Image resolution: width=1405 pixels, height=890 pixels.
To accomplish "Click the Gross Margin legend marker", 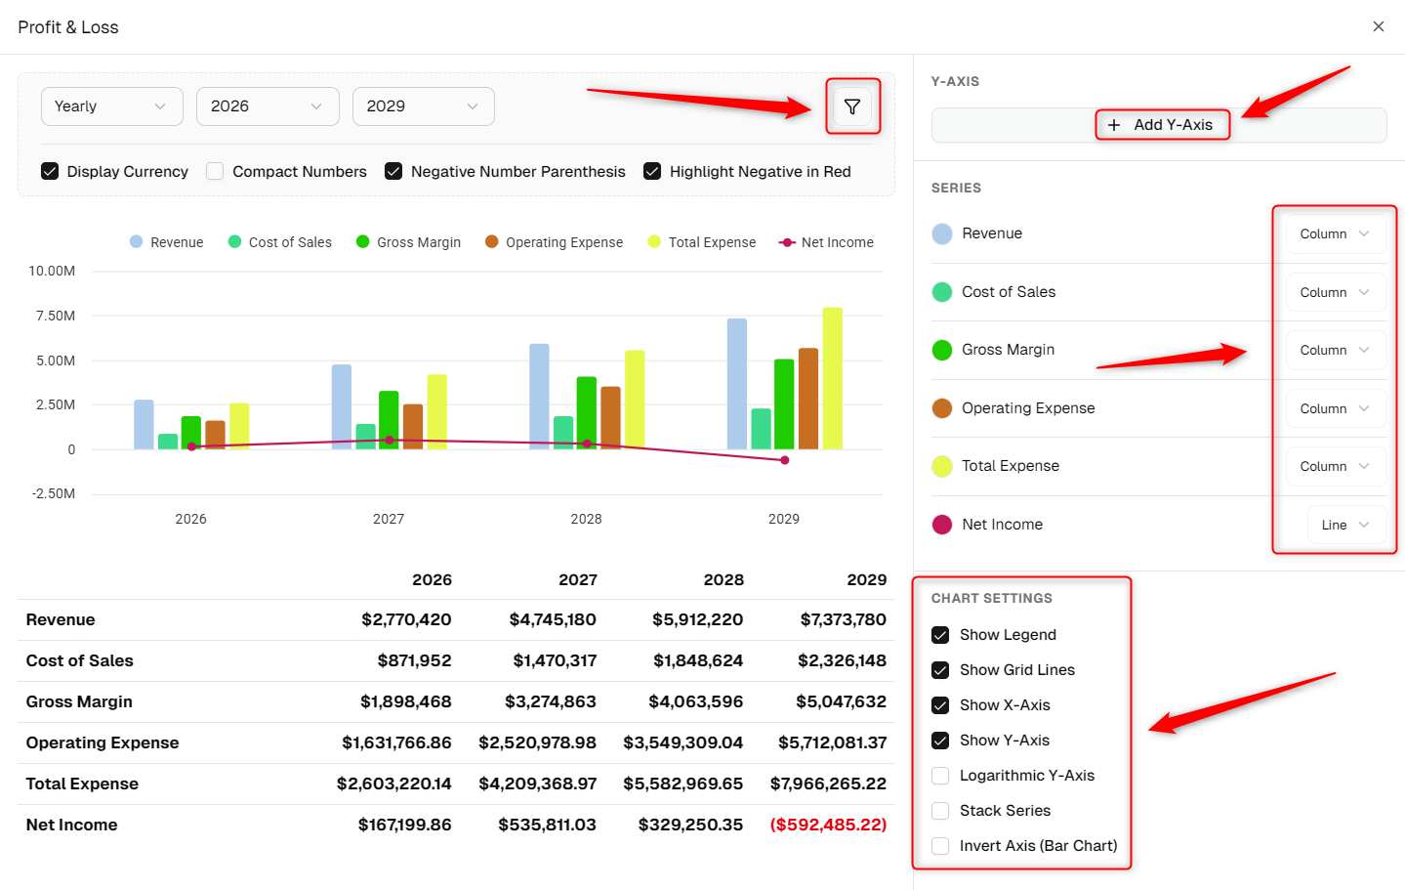I will (x=363, y=241).
